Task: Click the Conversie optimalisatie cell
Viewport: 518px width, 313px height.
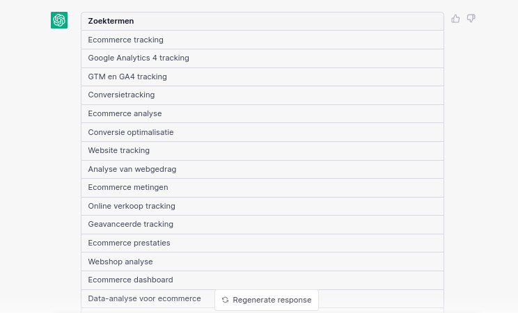Action: [x=262, y=132]
